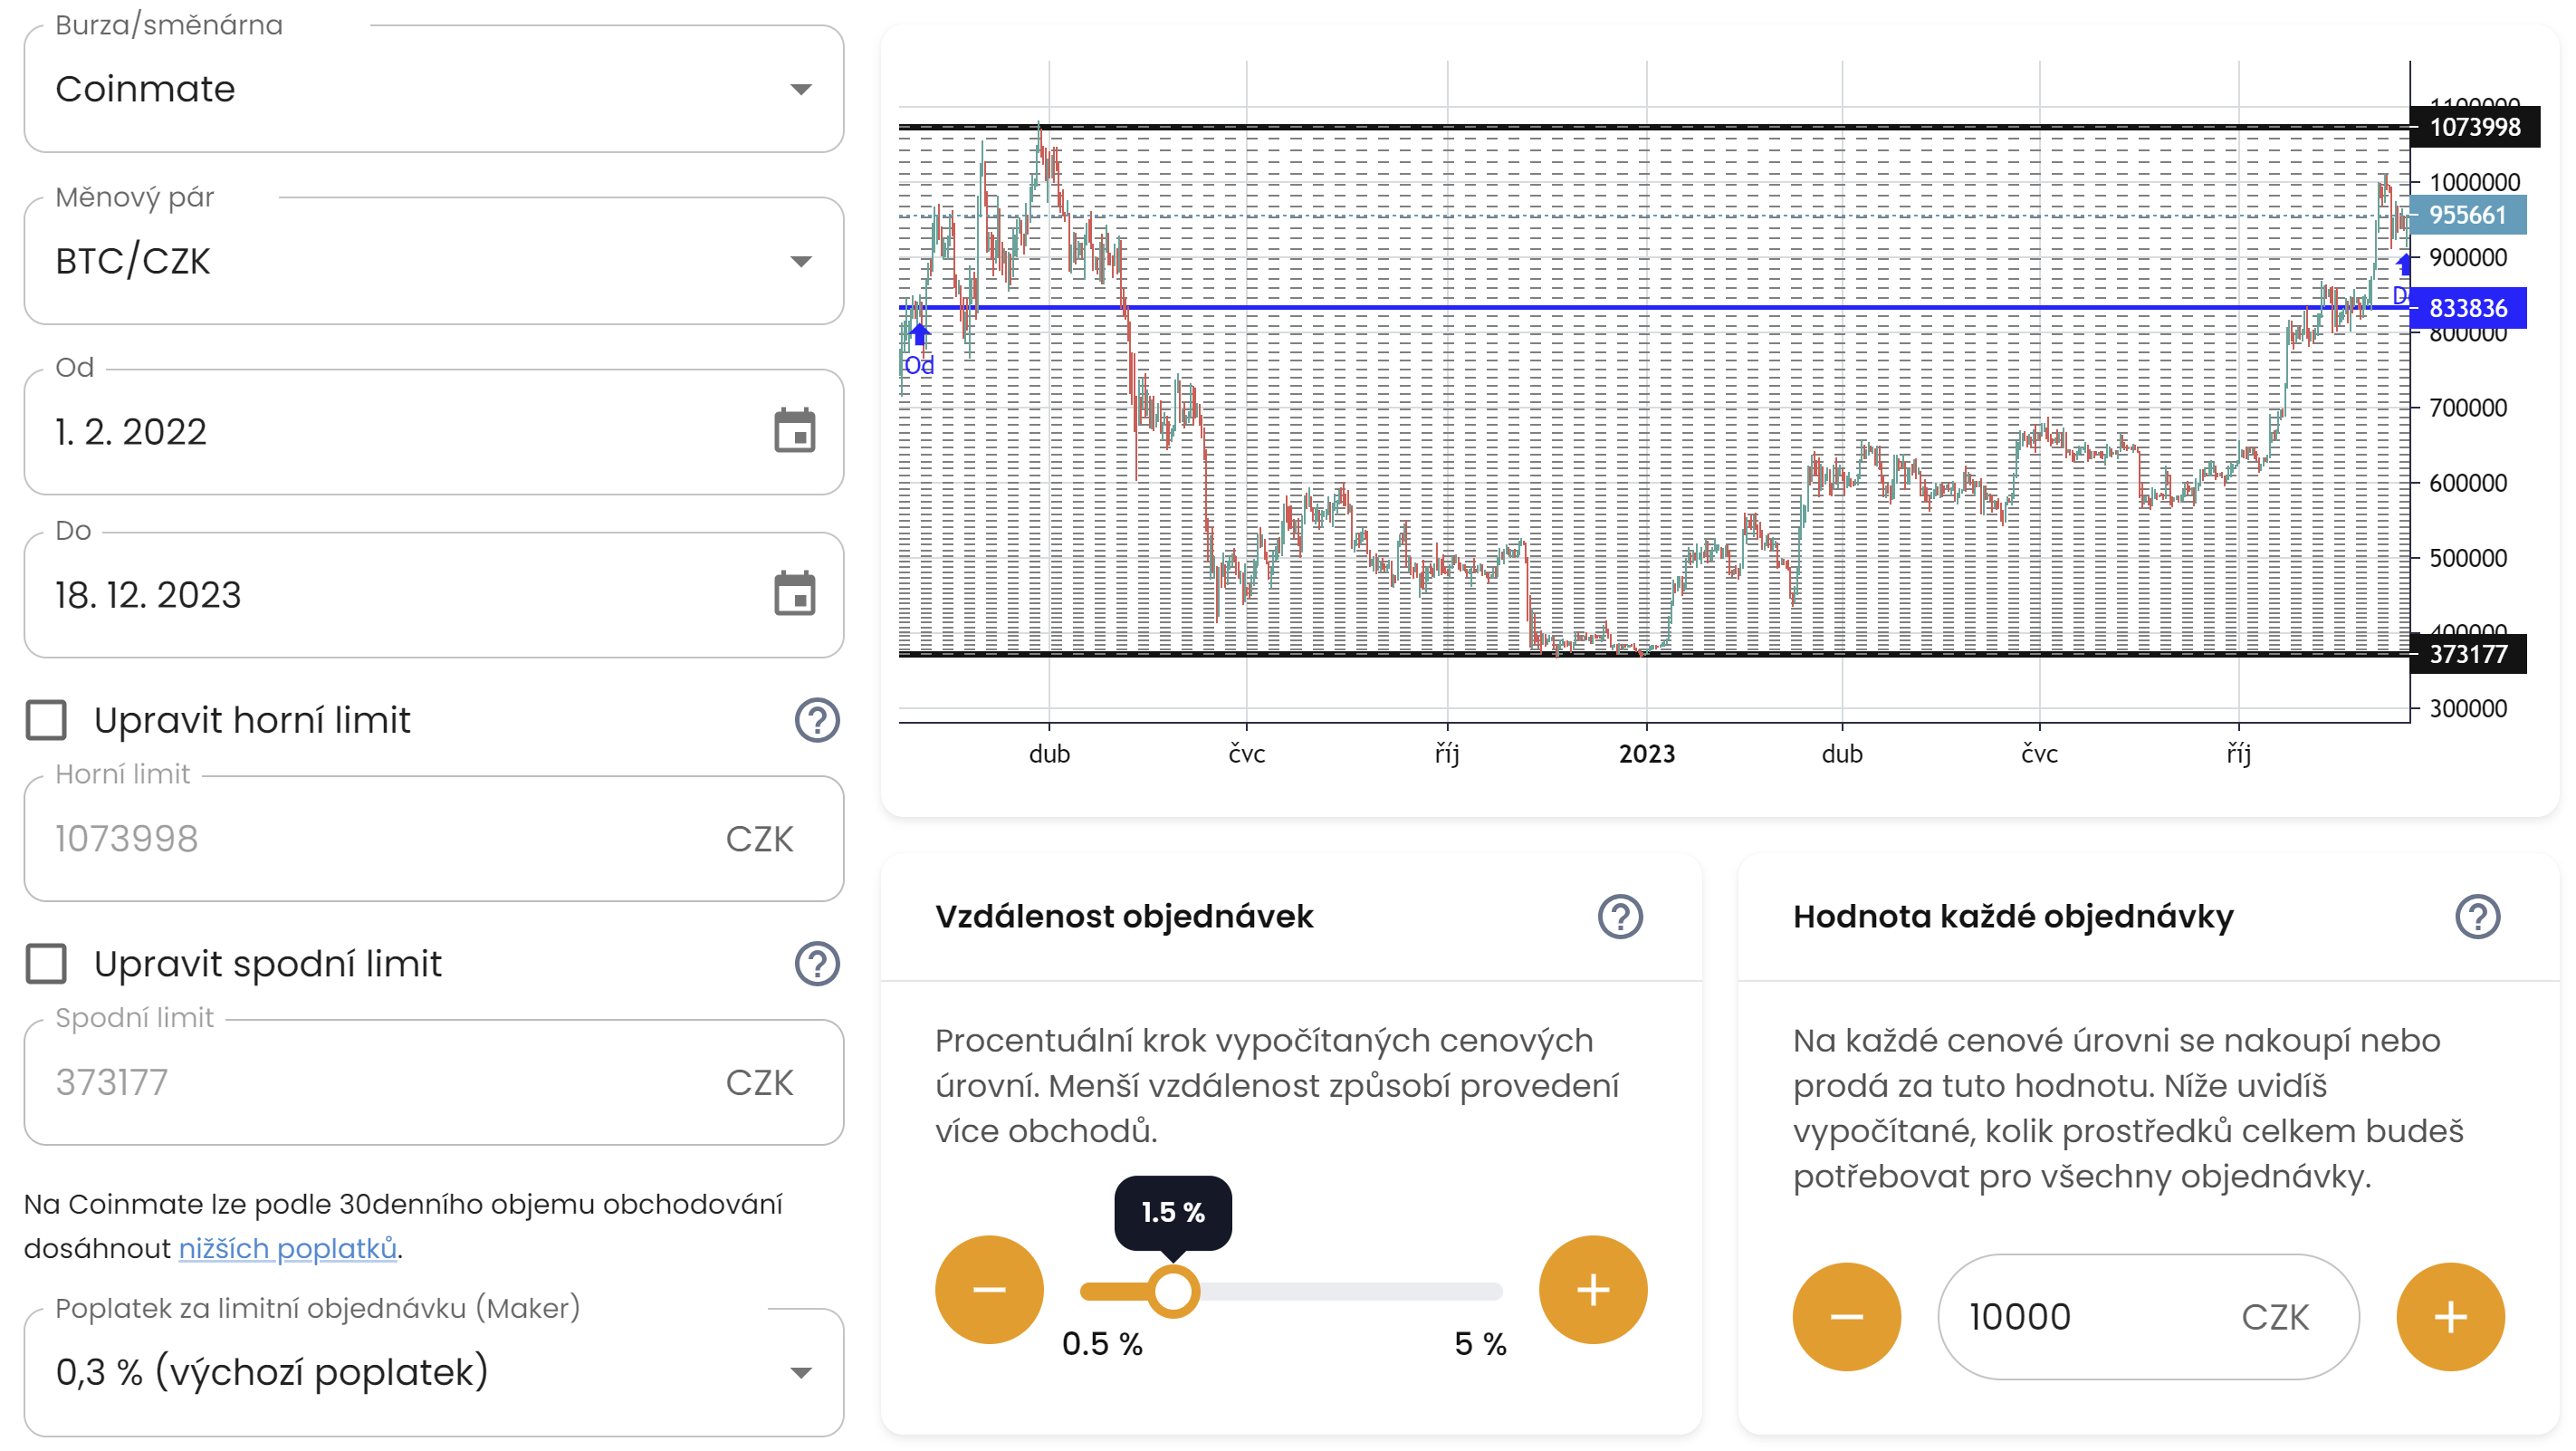Open the nižších poplatků link

(x=287, y=1248)
